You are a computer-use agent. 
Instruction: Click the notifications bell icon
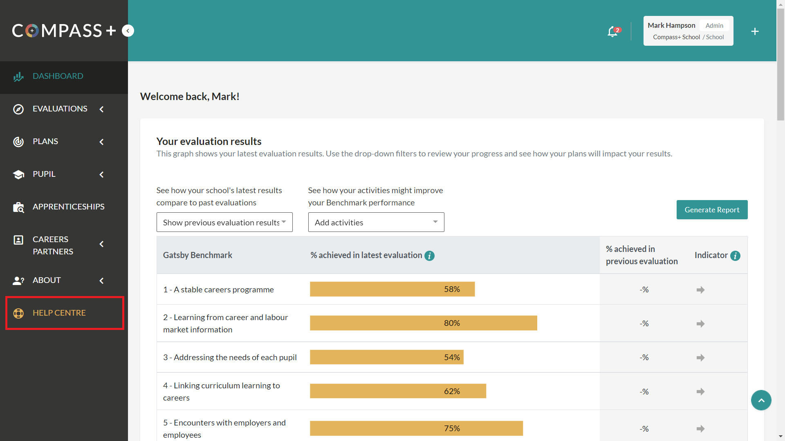click(612, 31)
